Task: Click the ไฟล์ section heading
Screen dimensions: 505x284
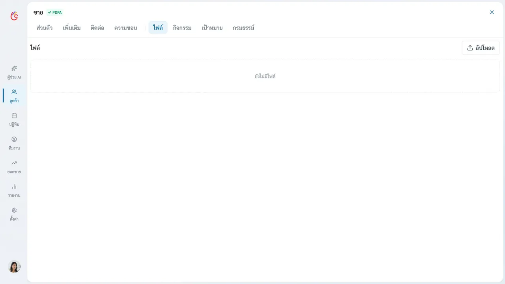Action: coord(35,48)
